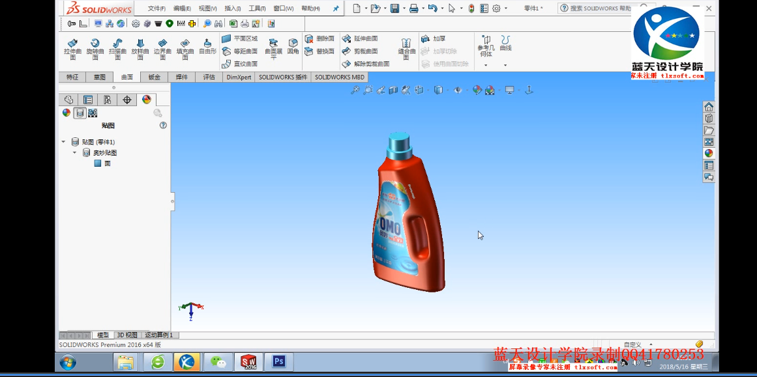Open Appearances tab in right task pane
This screenshot has width=757, height=377.
point(709,153)
